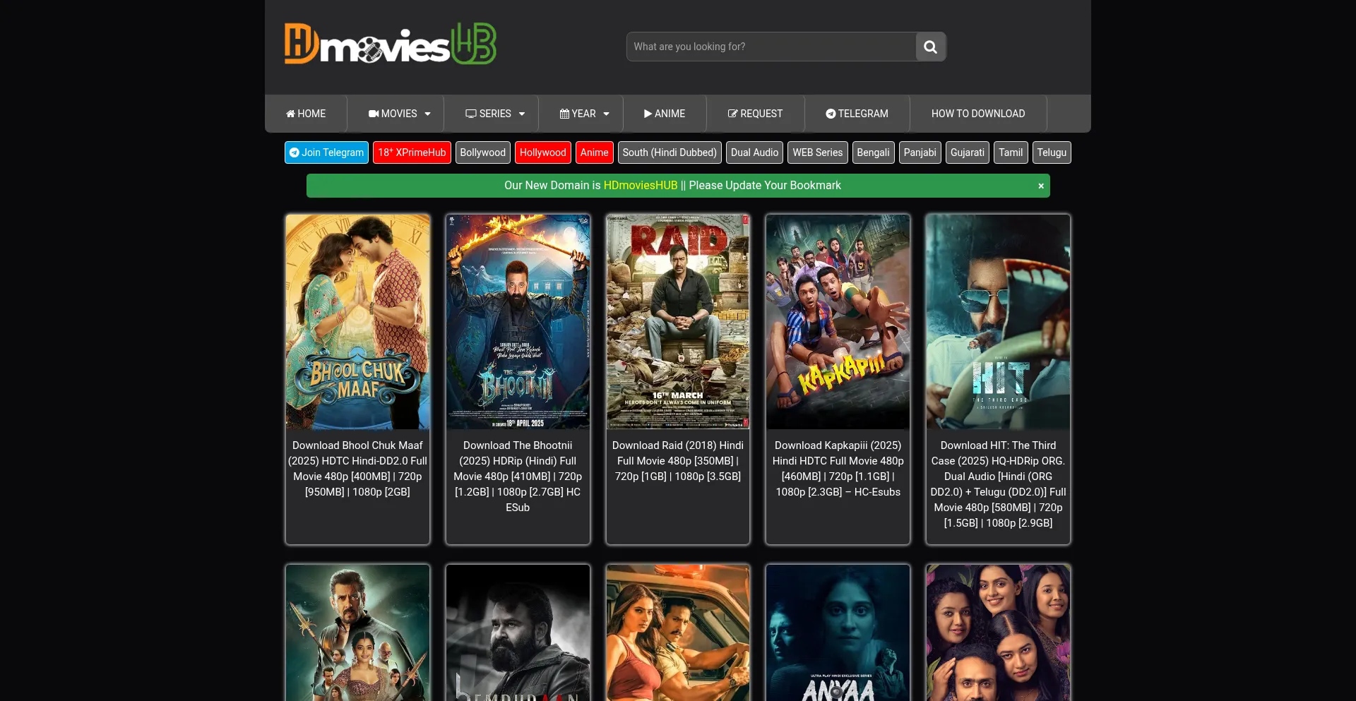Image resolution: width=1356 pixels, height=701 pixels.
Task: Select the Dual Audio tag
Action: click(755, 152)
